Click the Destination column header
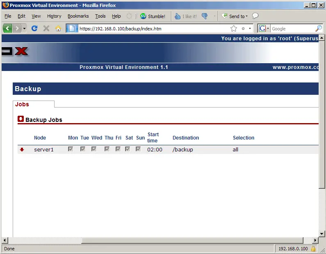Viewport: 326px width, 254px height. tap(186, 138)
